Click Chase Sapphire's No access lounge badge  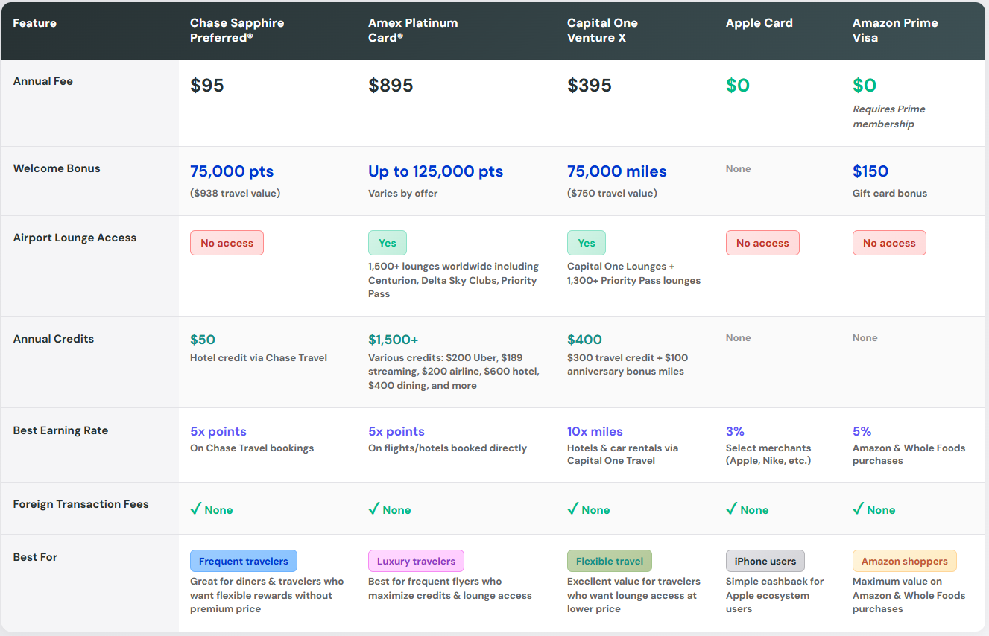tap(227, 243)
